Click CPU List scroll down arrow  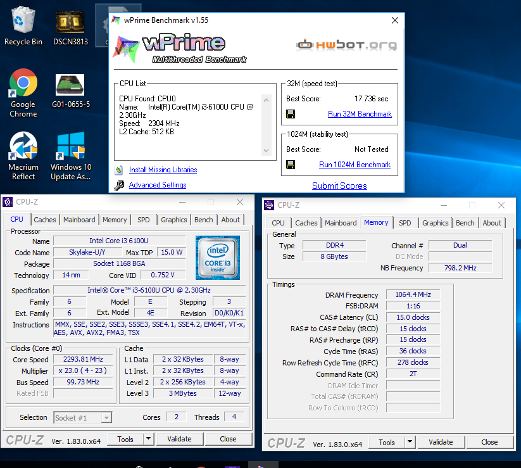pyautogui.click(x=266, y=151)
